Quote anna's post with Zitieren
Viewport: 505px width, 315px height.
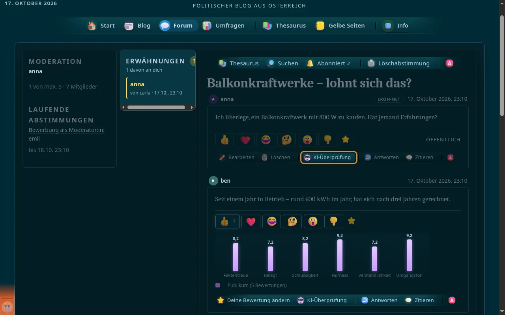(x=419, y=157)
